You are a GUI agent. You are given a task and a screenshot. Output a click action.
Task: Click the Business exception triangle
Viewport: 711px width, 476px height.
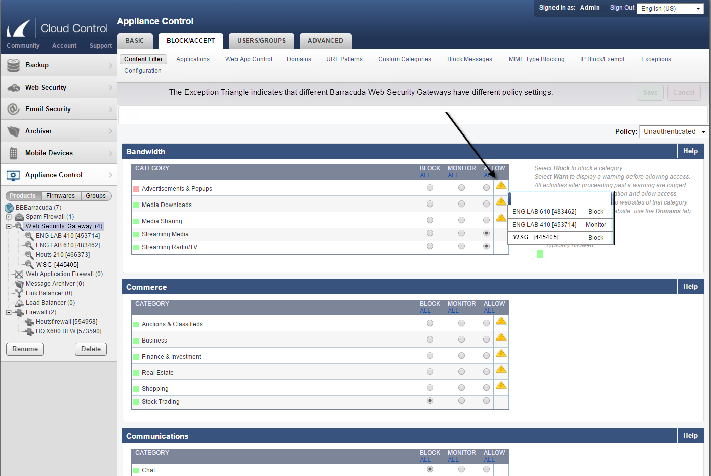(x=501, y=337)
